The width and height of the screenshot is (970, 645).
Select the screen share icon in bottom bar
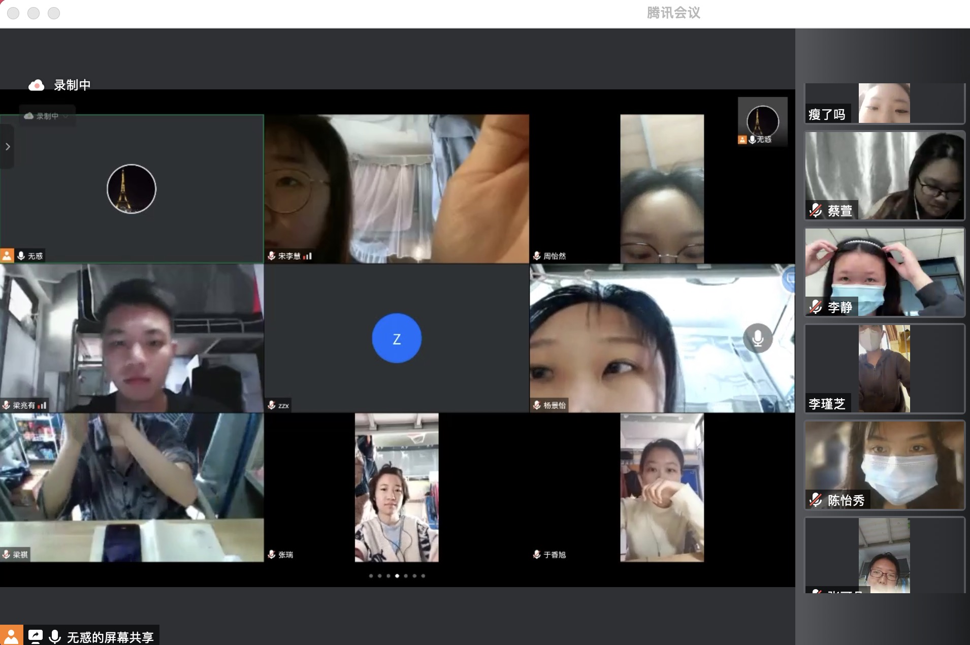pyautogui.click(x=36, y=634)
